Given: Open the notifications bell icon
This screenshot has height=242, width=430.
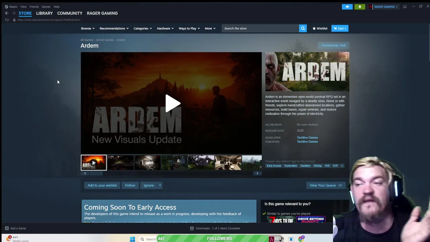Looking at the screenshot, I should click(359, 7).
